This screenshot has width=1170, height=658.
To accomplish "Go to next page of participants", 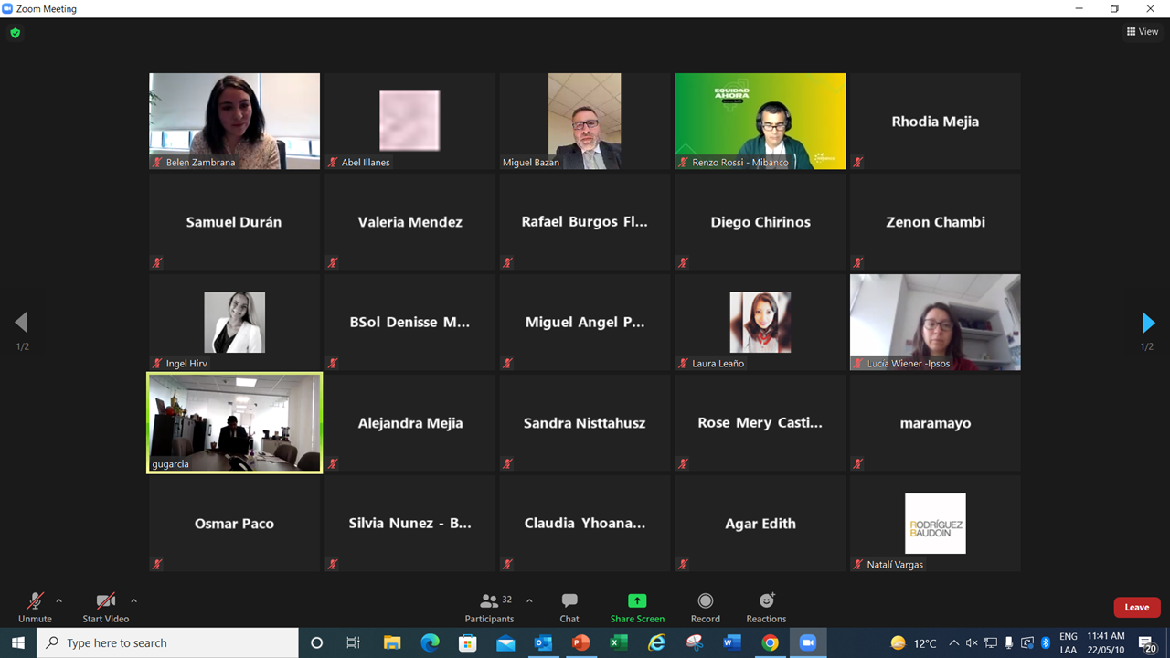I will coord(1148,323).
